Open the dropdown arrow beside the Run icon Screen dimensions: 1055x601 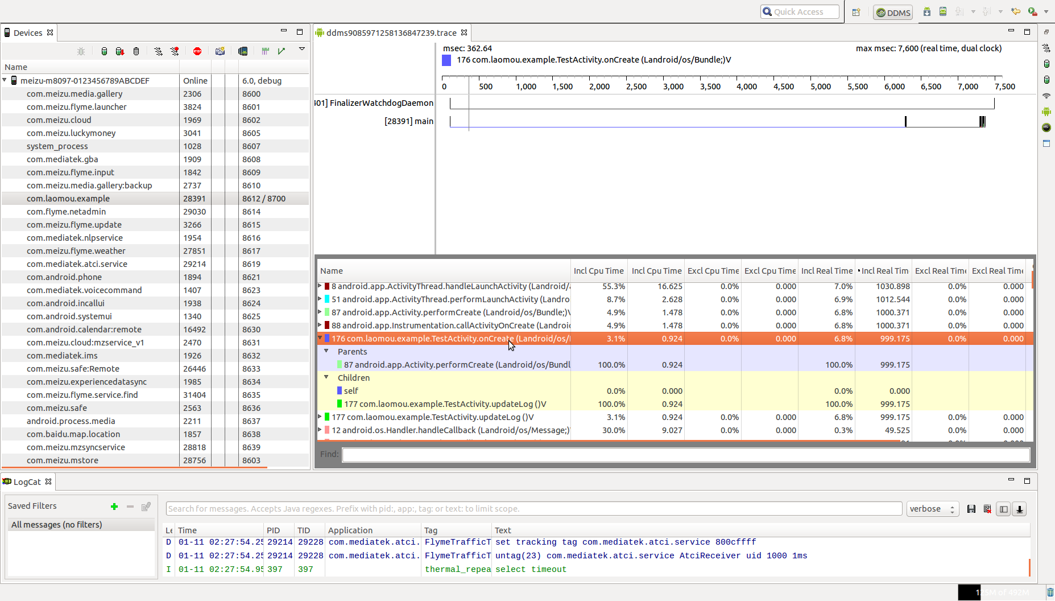pos(1046,11)
